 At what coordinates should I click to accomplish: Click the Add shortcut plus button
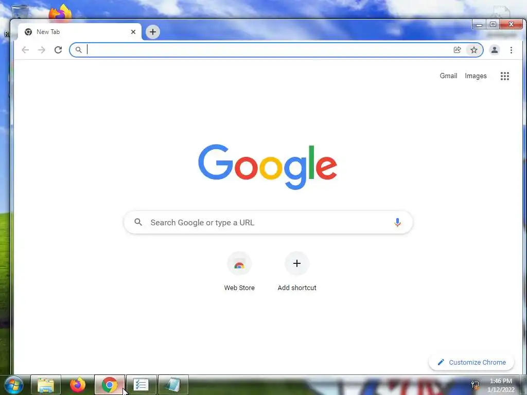coord(297,264)
